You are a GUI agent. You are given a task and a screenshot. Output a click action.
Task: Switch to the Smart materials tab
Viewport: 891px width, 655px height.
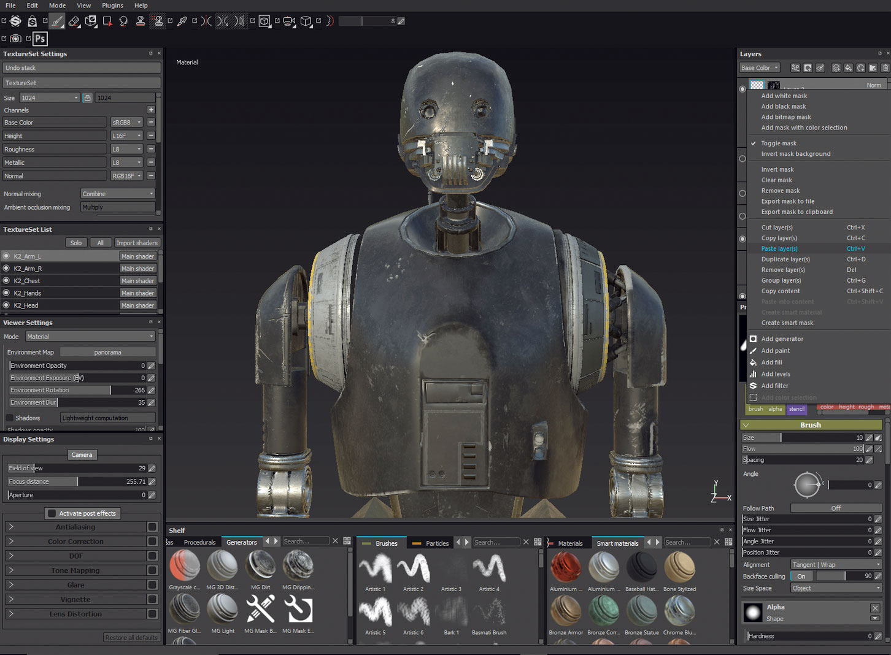(617, 543)
